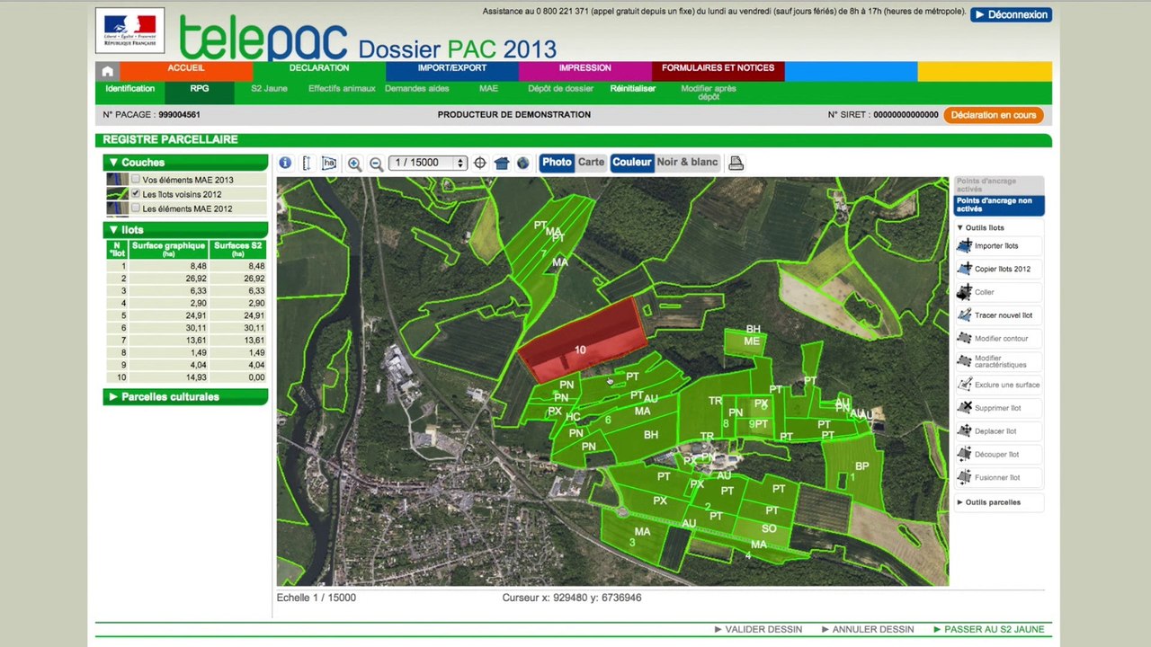Image resolution: width=1151 pixels, height=647 pixels.
Task: Select the Deplacer îlot tool
Action: (999, 431)
